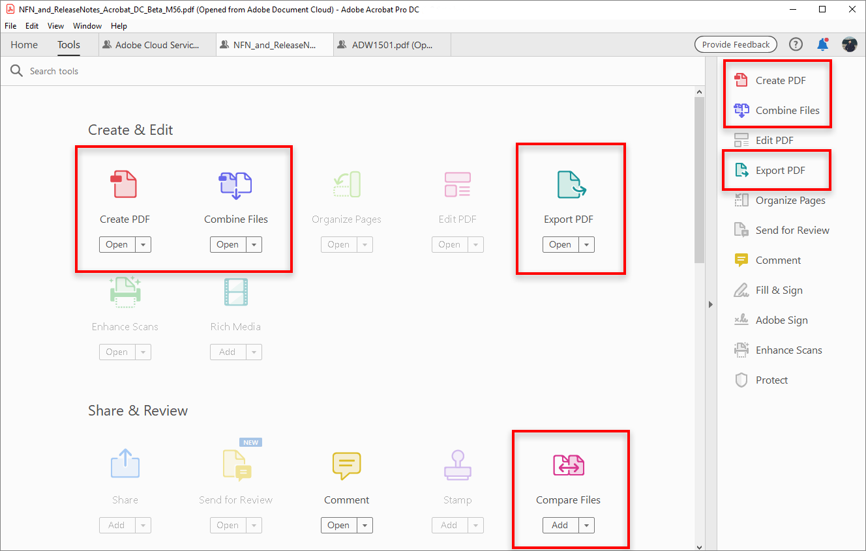Select the Stamp tool icon
Viewport: 866px width, 551px height.
click(457, 465)
